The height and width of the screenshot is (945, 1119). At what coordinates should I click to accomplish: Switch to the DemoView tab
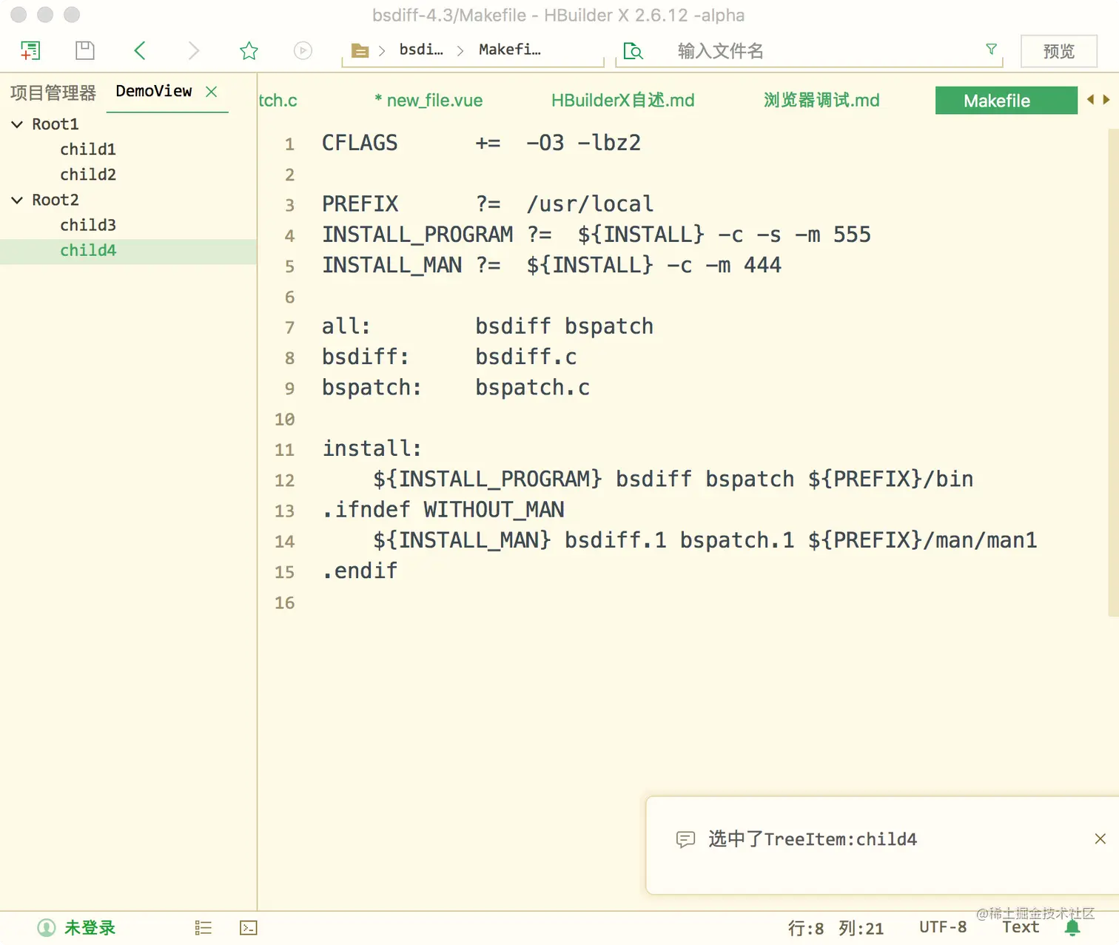(154, 91)
